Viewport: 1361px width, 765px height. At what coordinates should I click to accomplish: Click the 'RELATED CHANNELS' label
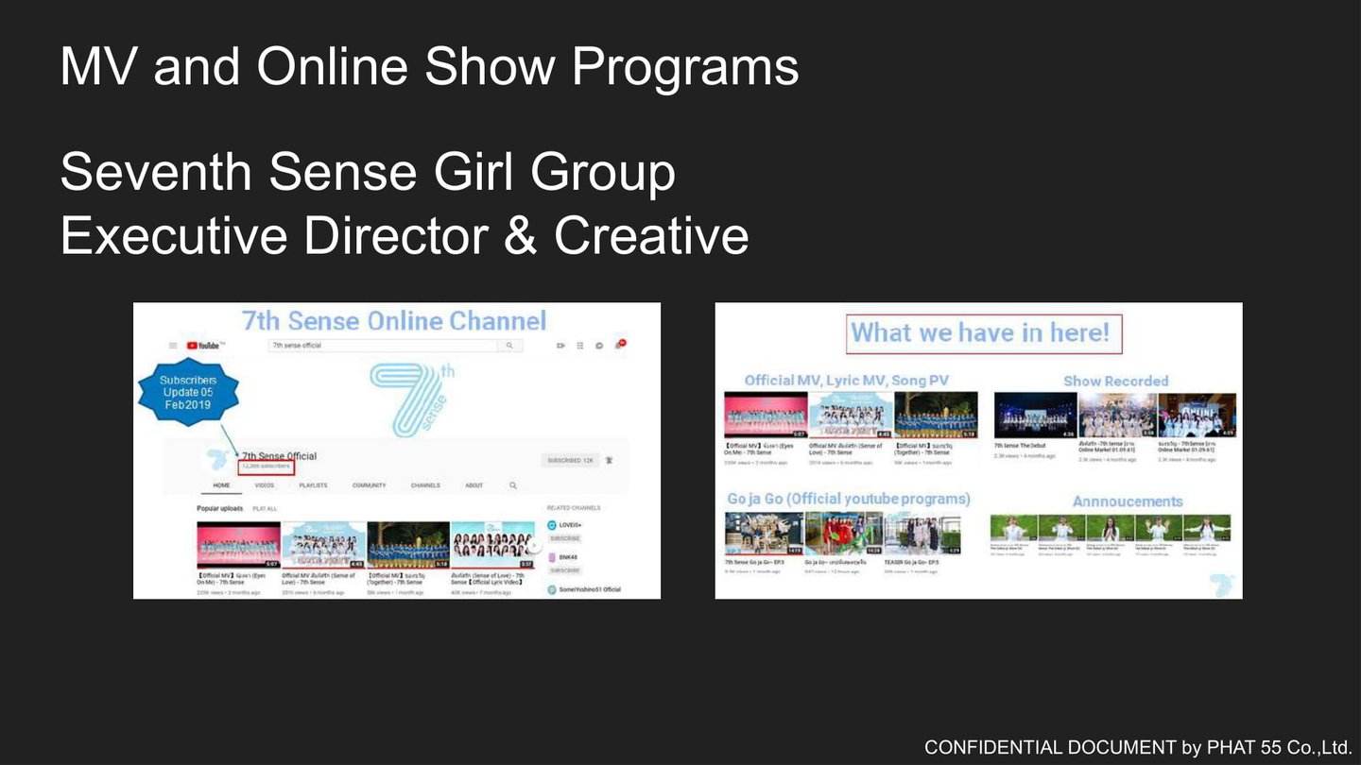coord(574,508)
